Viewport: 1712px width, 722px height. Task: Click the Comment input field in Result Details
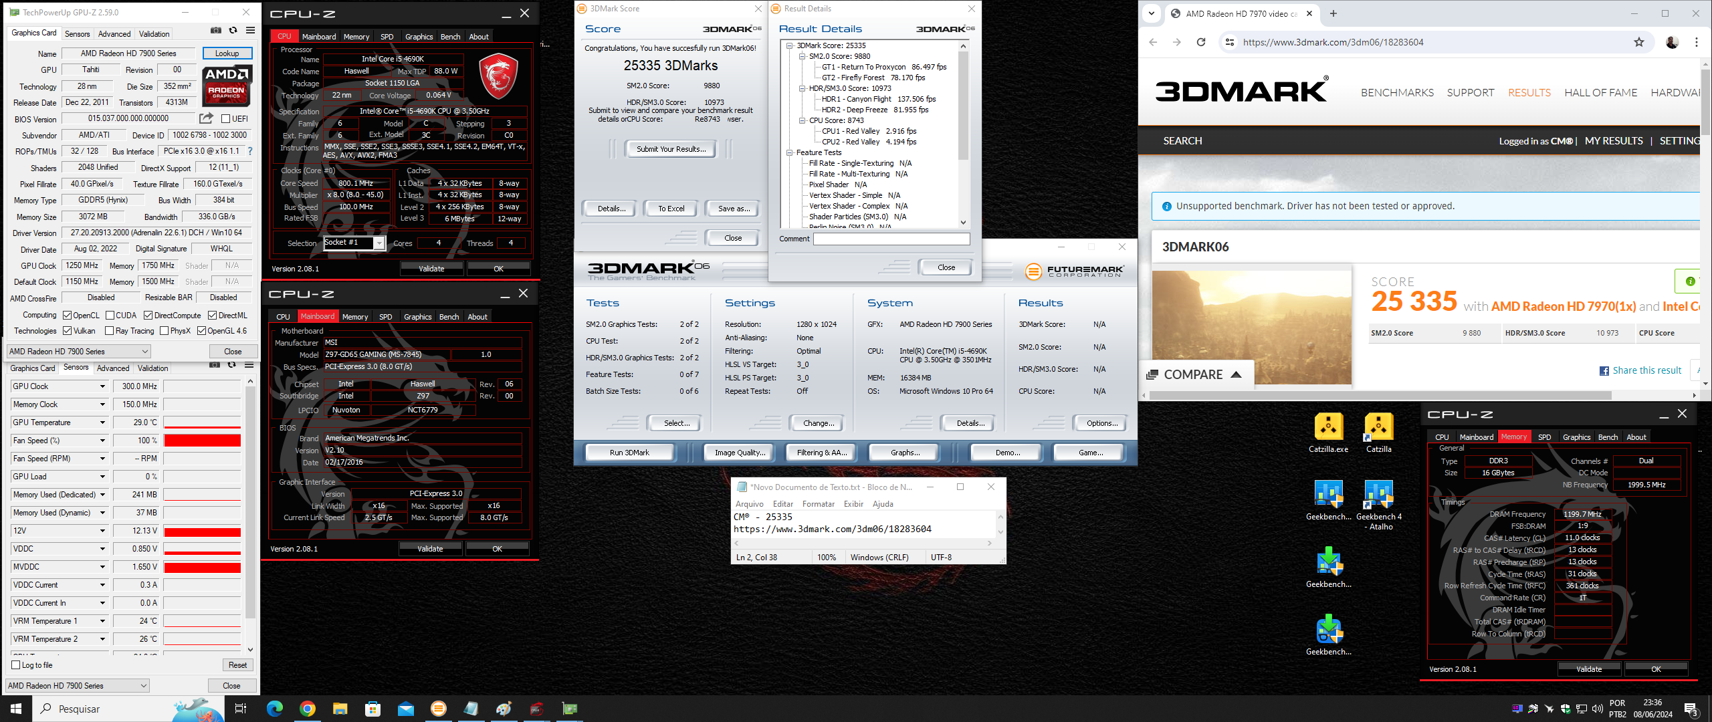pos(891,239)
